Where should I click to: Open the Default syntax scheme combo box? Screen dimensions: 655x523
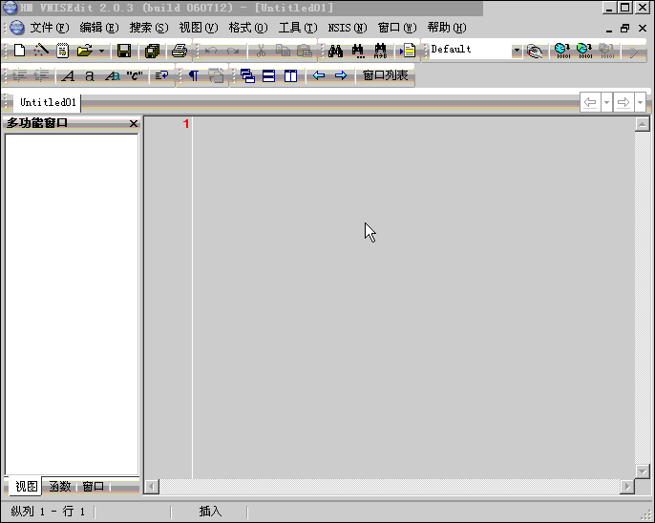[475, 50]
